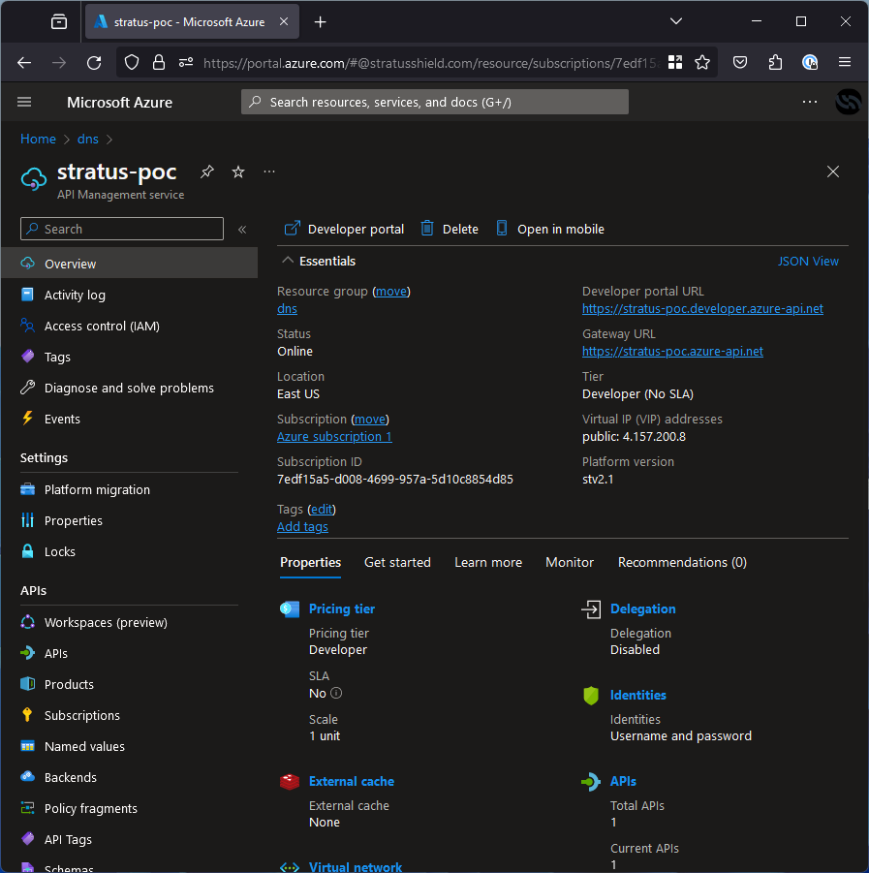Image resolution: width=869 pixels, height=873 pixels.
Task: Click move next to Resource group
Action: [391, 292]
